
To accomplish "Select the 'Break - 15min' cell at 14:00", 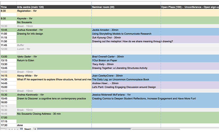I will pos(54,72).
